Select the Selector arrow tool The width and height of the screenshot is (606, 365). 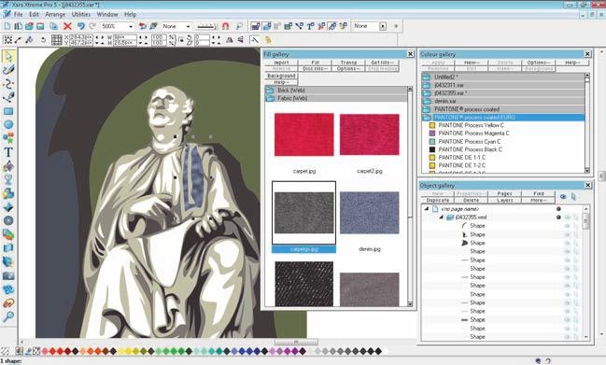point(8,57)
